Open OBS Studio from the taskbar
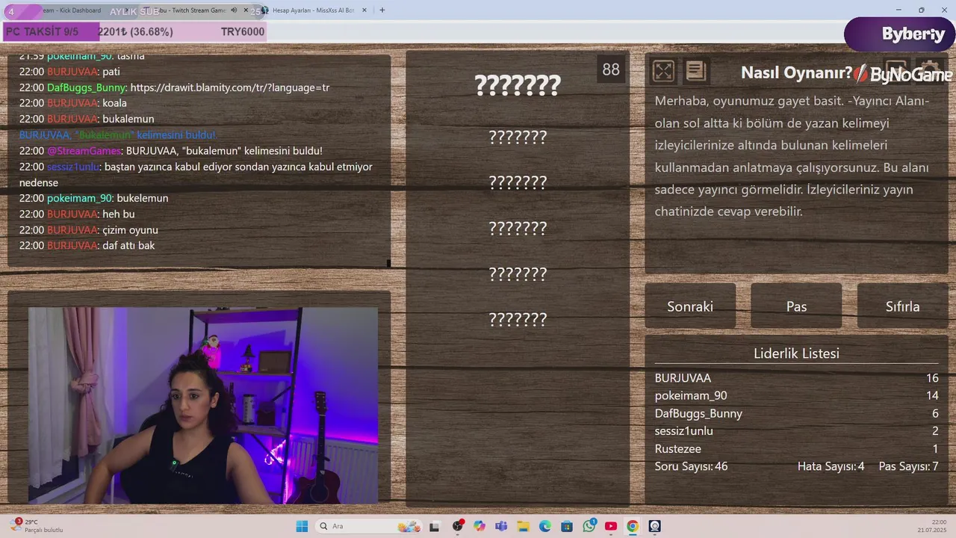The height and width of the screenshot is (538, 956). pyautogui.click(x=458, y=526)
